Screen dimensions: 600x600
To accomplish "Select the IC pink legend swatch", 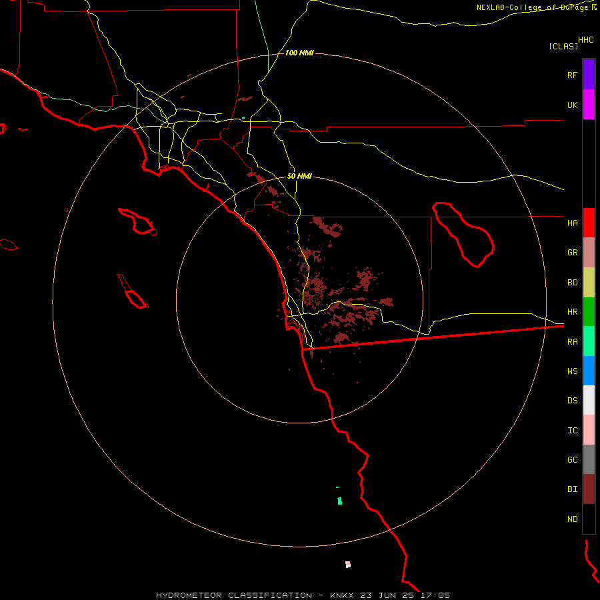I will point(589,430).
